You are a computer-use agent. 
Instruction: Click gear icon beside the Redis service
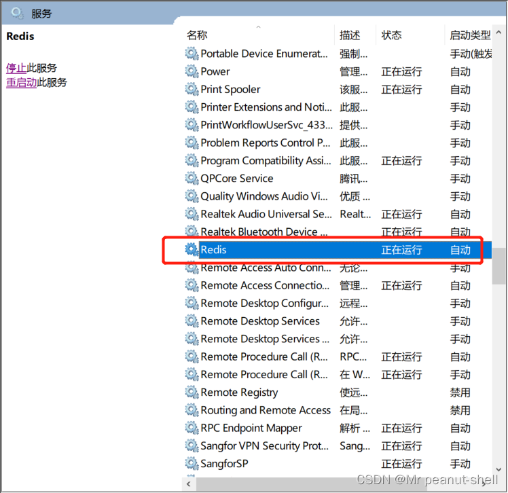[192, 250]
